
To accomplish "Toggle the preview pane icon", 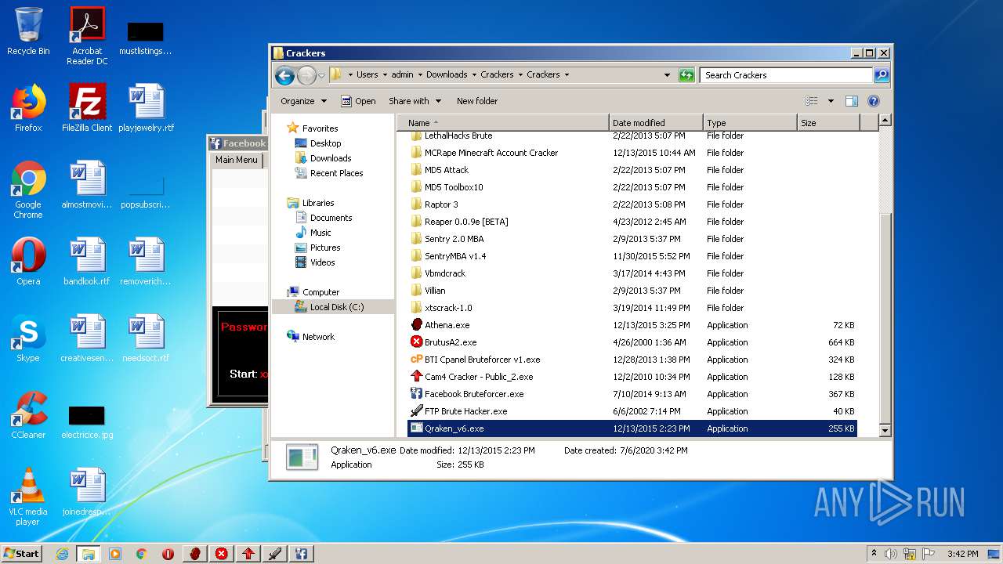I will tap(852, 101).
